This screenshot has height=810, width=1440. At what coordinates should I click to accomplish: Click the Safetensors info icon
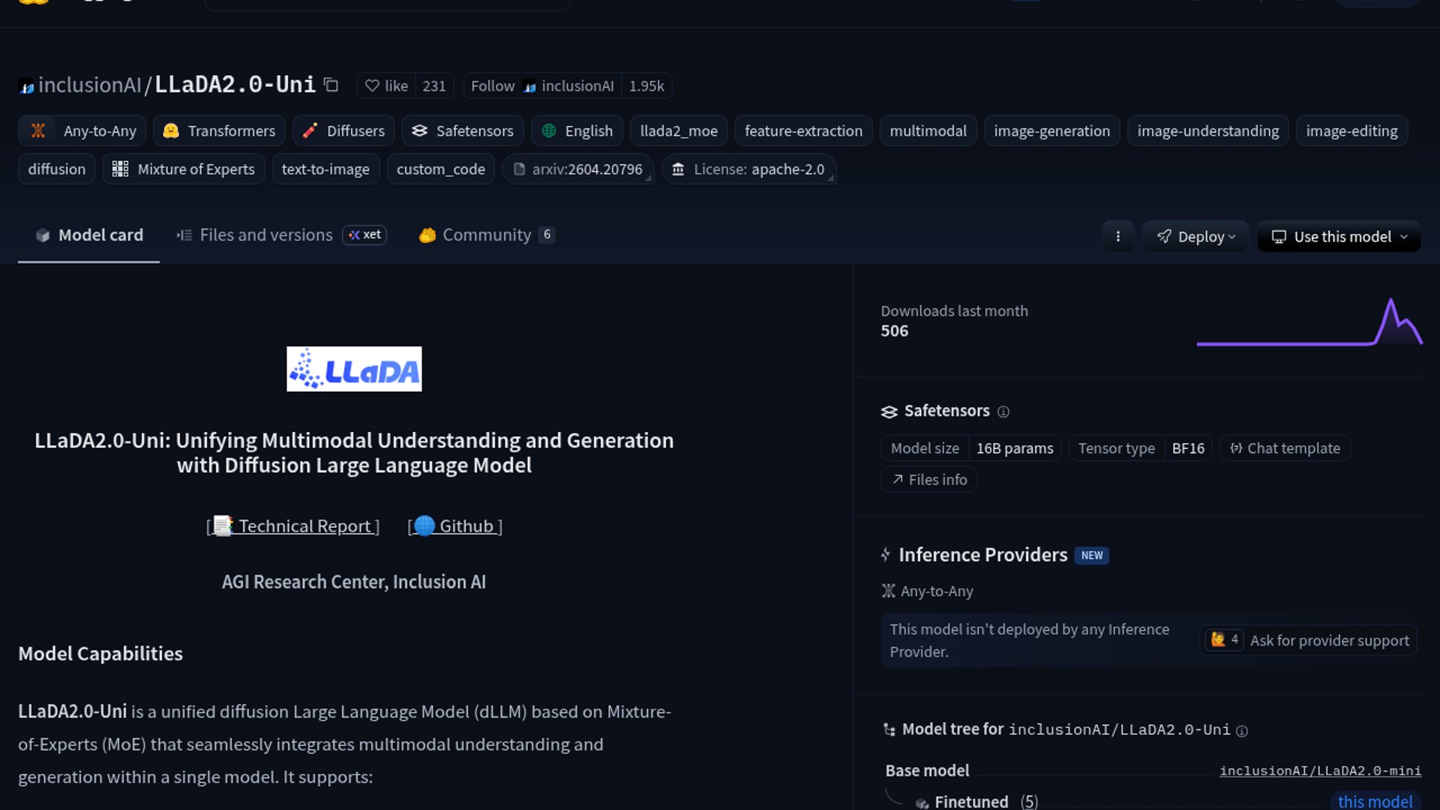point(1003,412)
